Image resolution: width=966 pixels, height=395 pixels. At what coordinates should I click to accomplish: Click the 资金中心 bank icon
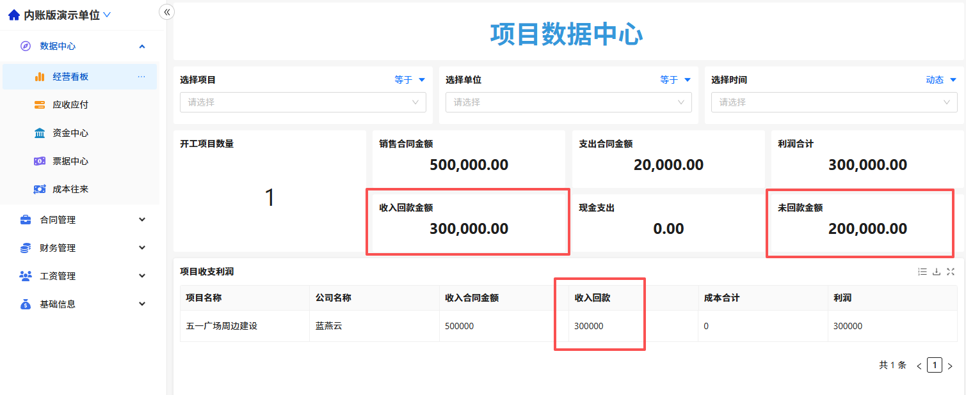(40, 133)
